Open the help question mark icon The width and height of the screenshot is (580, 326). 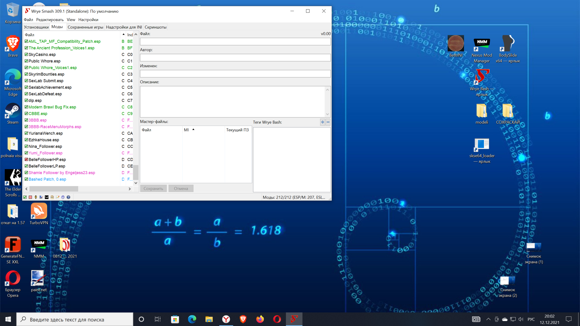pos(68,197)
